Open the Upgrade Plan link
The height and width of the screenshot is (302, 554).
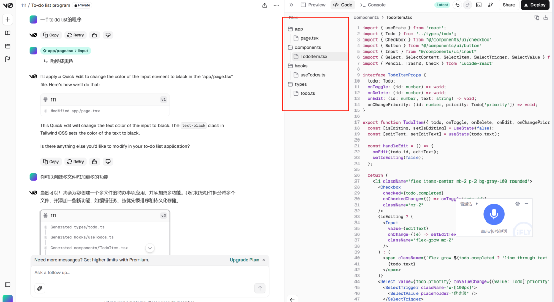(x=243, y=260)
